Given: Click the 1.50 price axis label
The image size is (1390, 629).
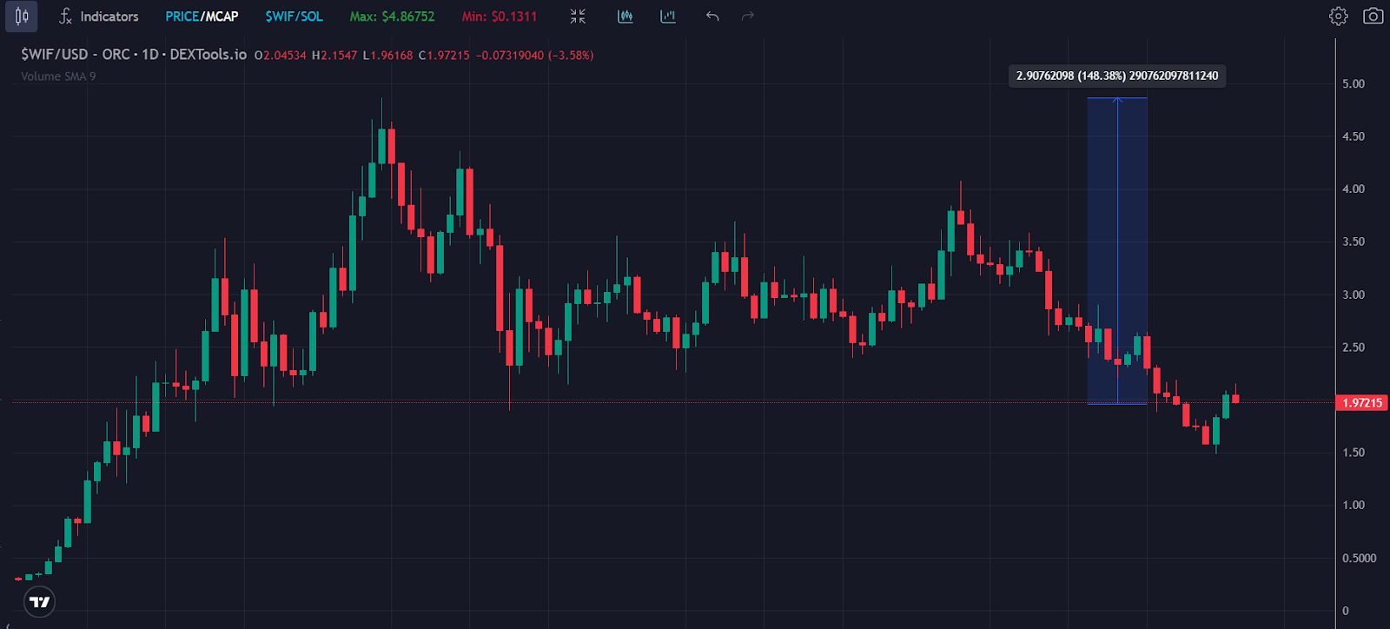Looking at the screenshot, I should tap(1354, 453).
